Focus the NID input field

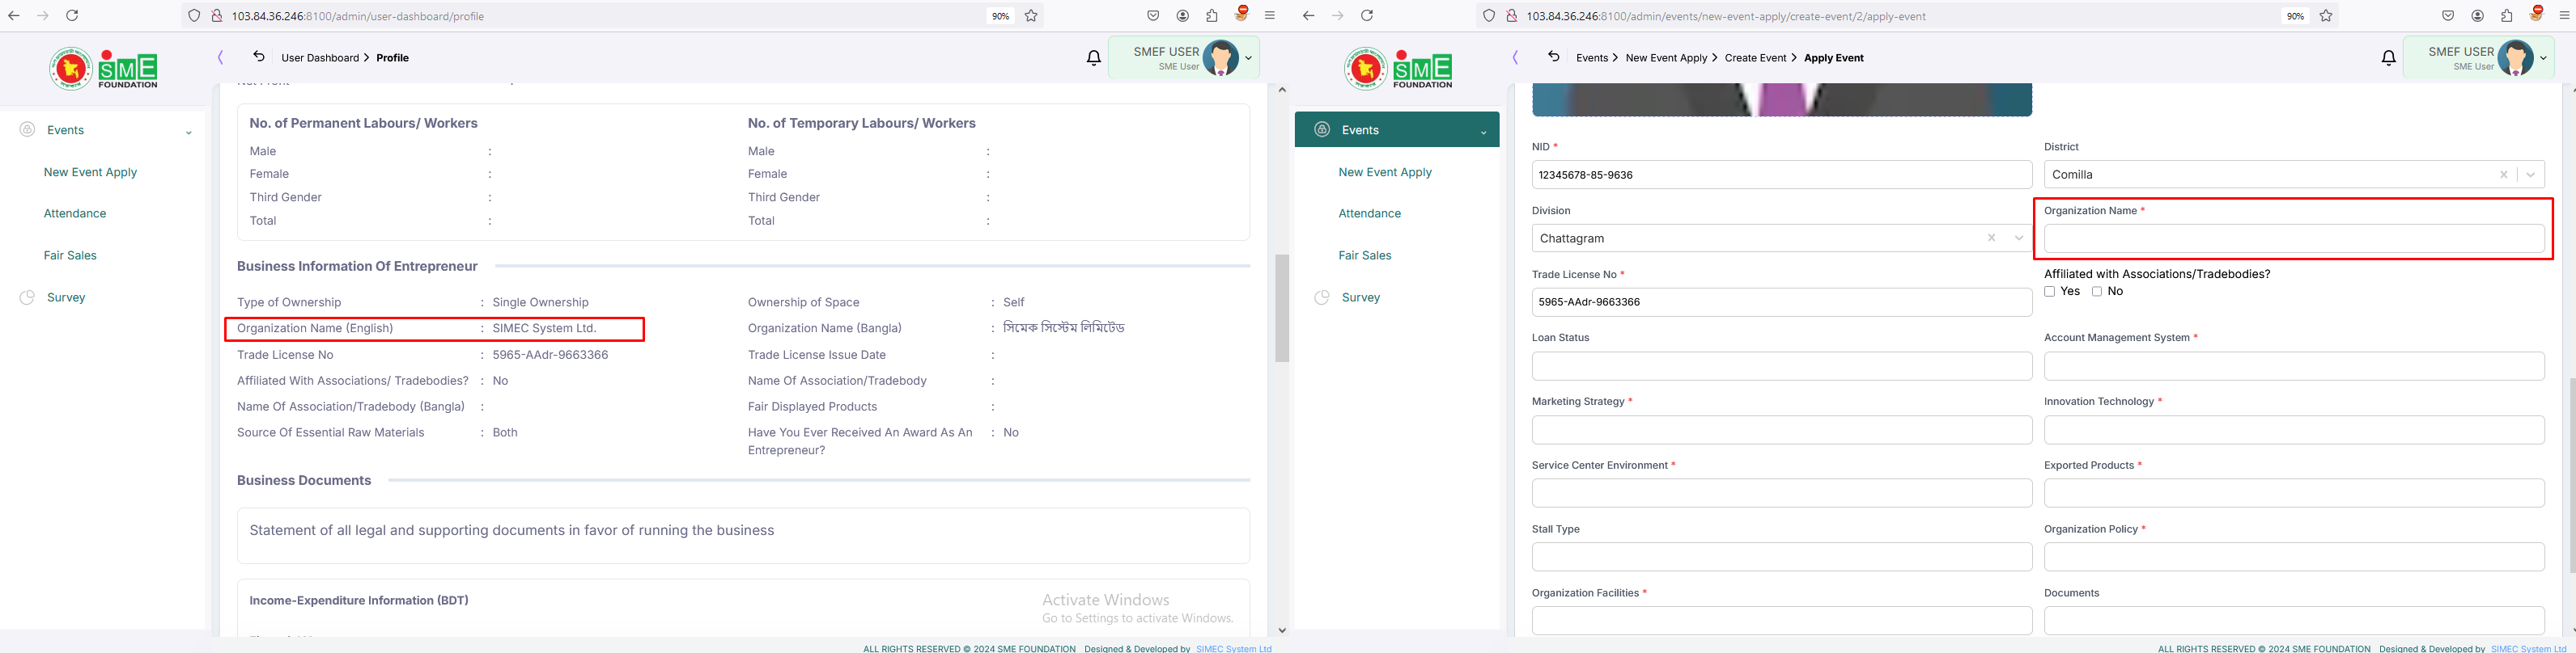point(1782,175)
